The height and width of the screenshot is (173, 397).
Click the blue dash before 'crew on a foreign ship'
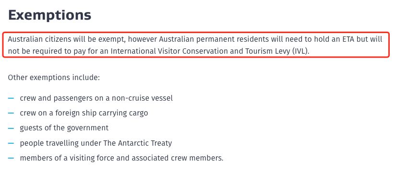coord(11,113)
